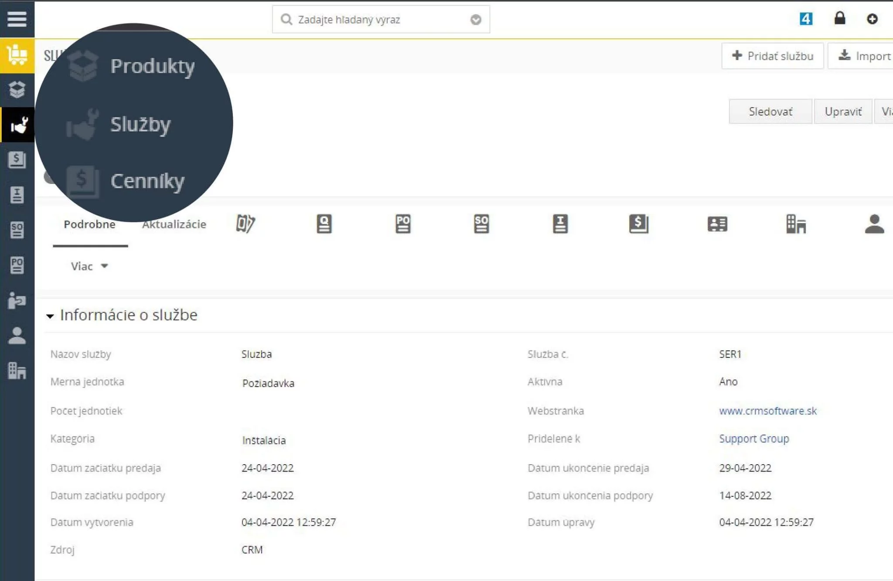Choose Cenníky in the magnified menu
This screenshot has height=581, width=893.
147,181
